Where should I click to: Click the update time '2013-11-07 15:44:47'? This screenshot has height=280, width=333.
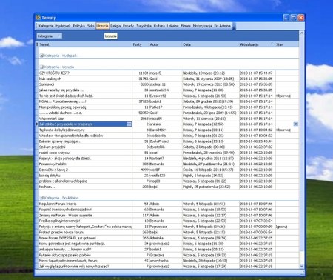coord(256,73)
